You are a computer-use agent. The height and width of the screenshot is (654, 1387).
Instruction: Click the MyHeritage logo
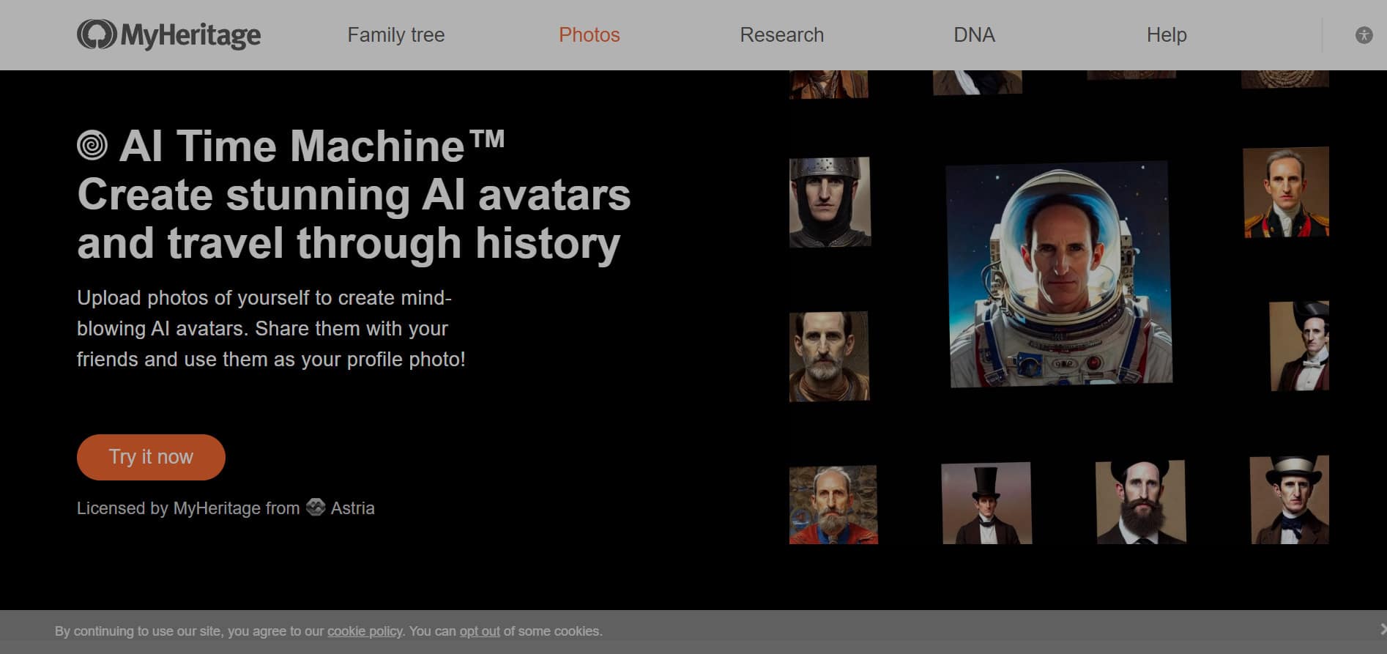[168, 34]
